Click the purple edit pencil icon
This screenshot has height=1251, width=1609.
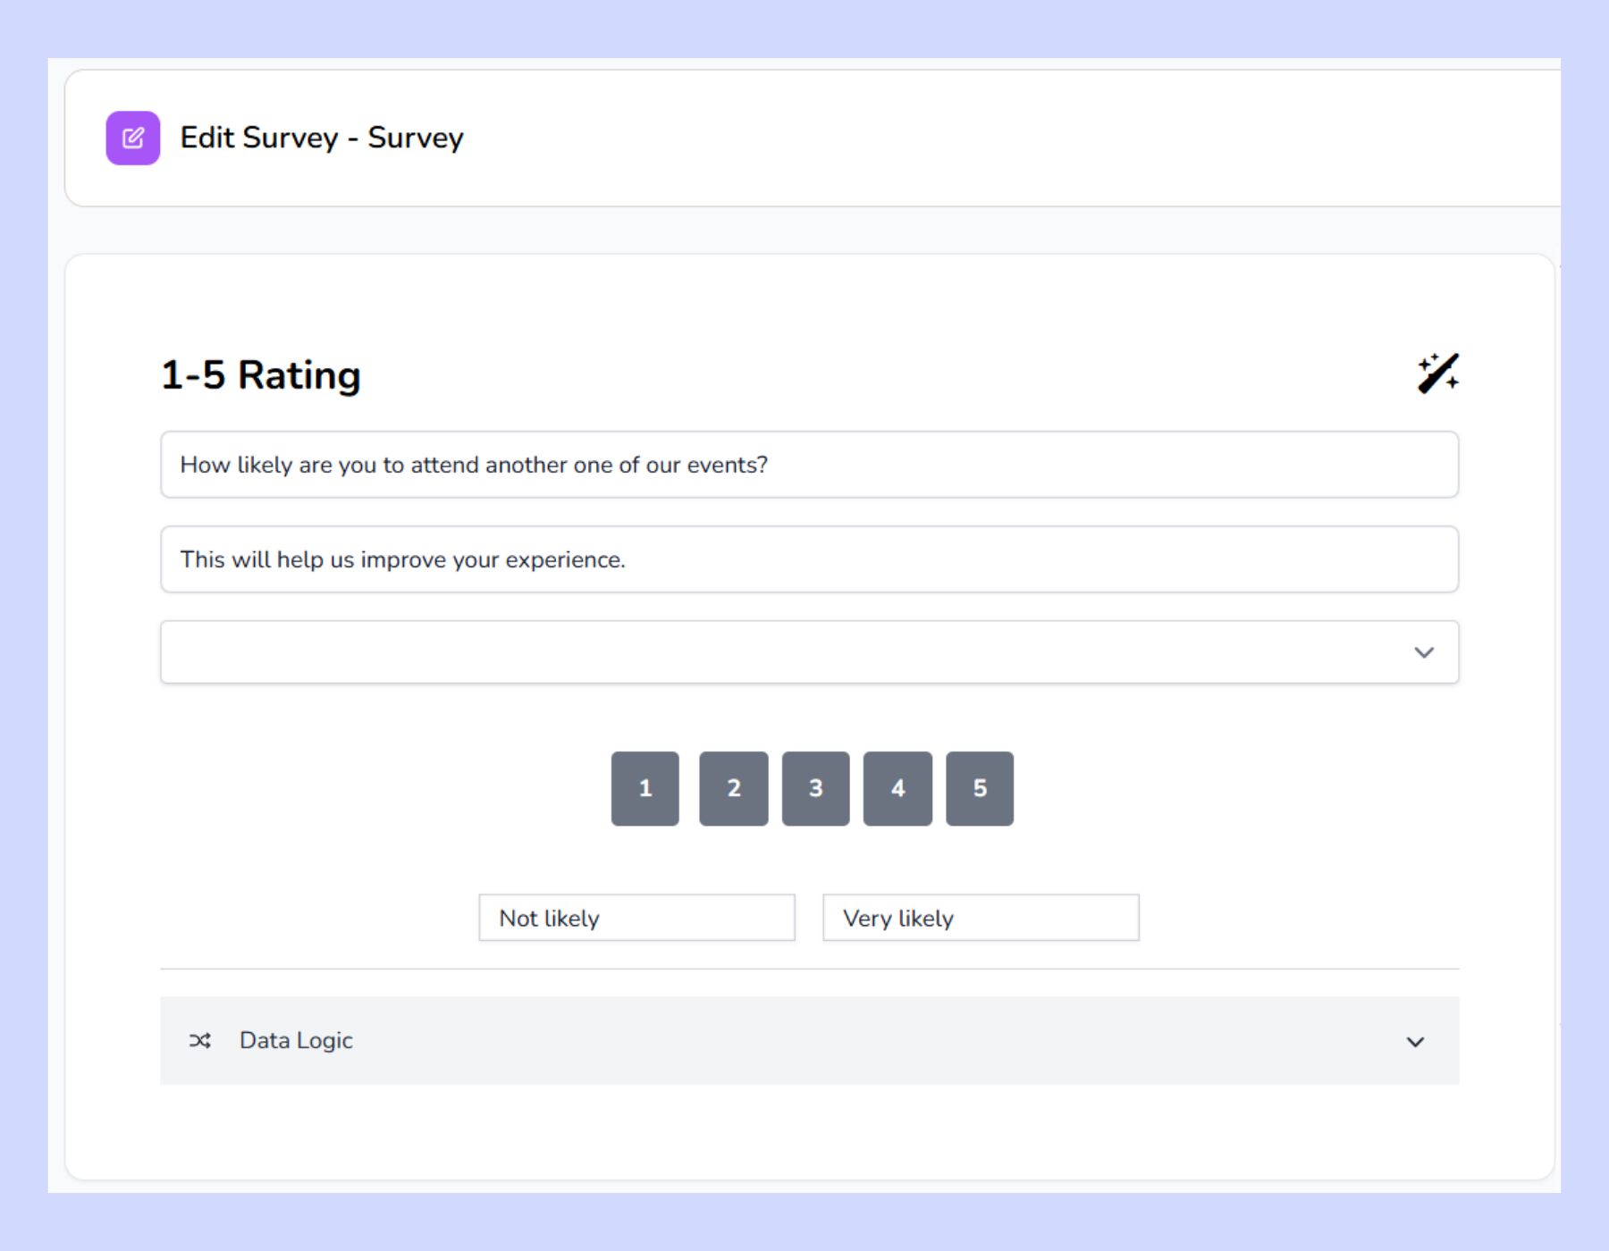132,138
